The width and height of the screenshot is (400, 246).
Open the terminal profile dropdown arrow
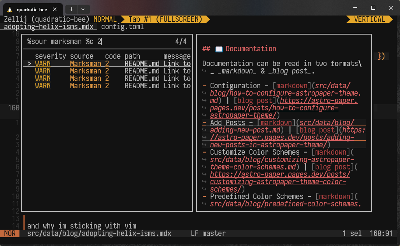[83, 9]
